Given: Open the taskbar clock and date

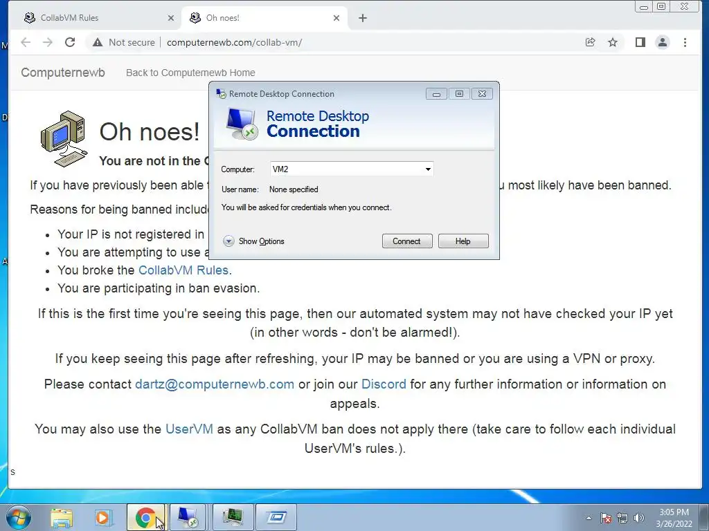Looking at the screenshot, I should 674,518.
